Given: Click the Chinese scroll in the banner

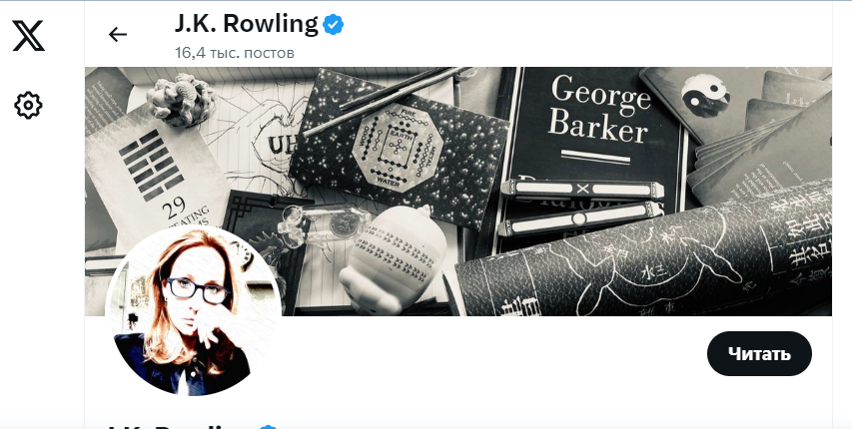Looking at the screenshot, I should click(646, 260).
